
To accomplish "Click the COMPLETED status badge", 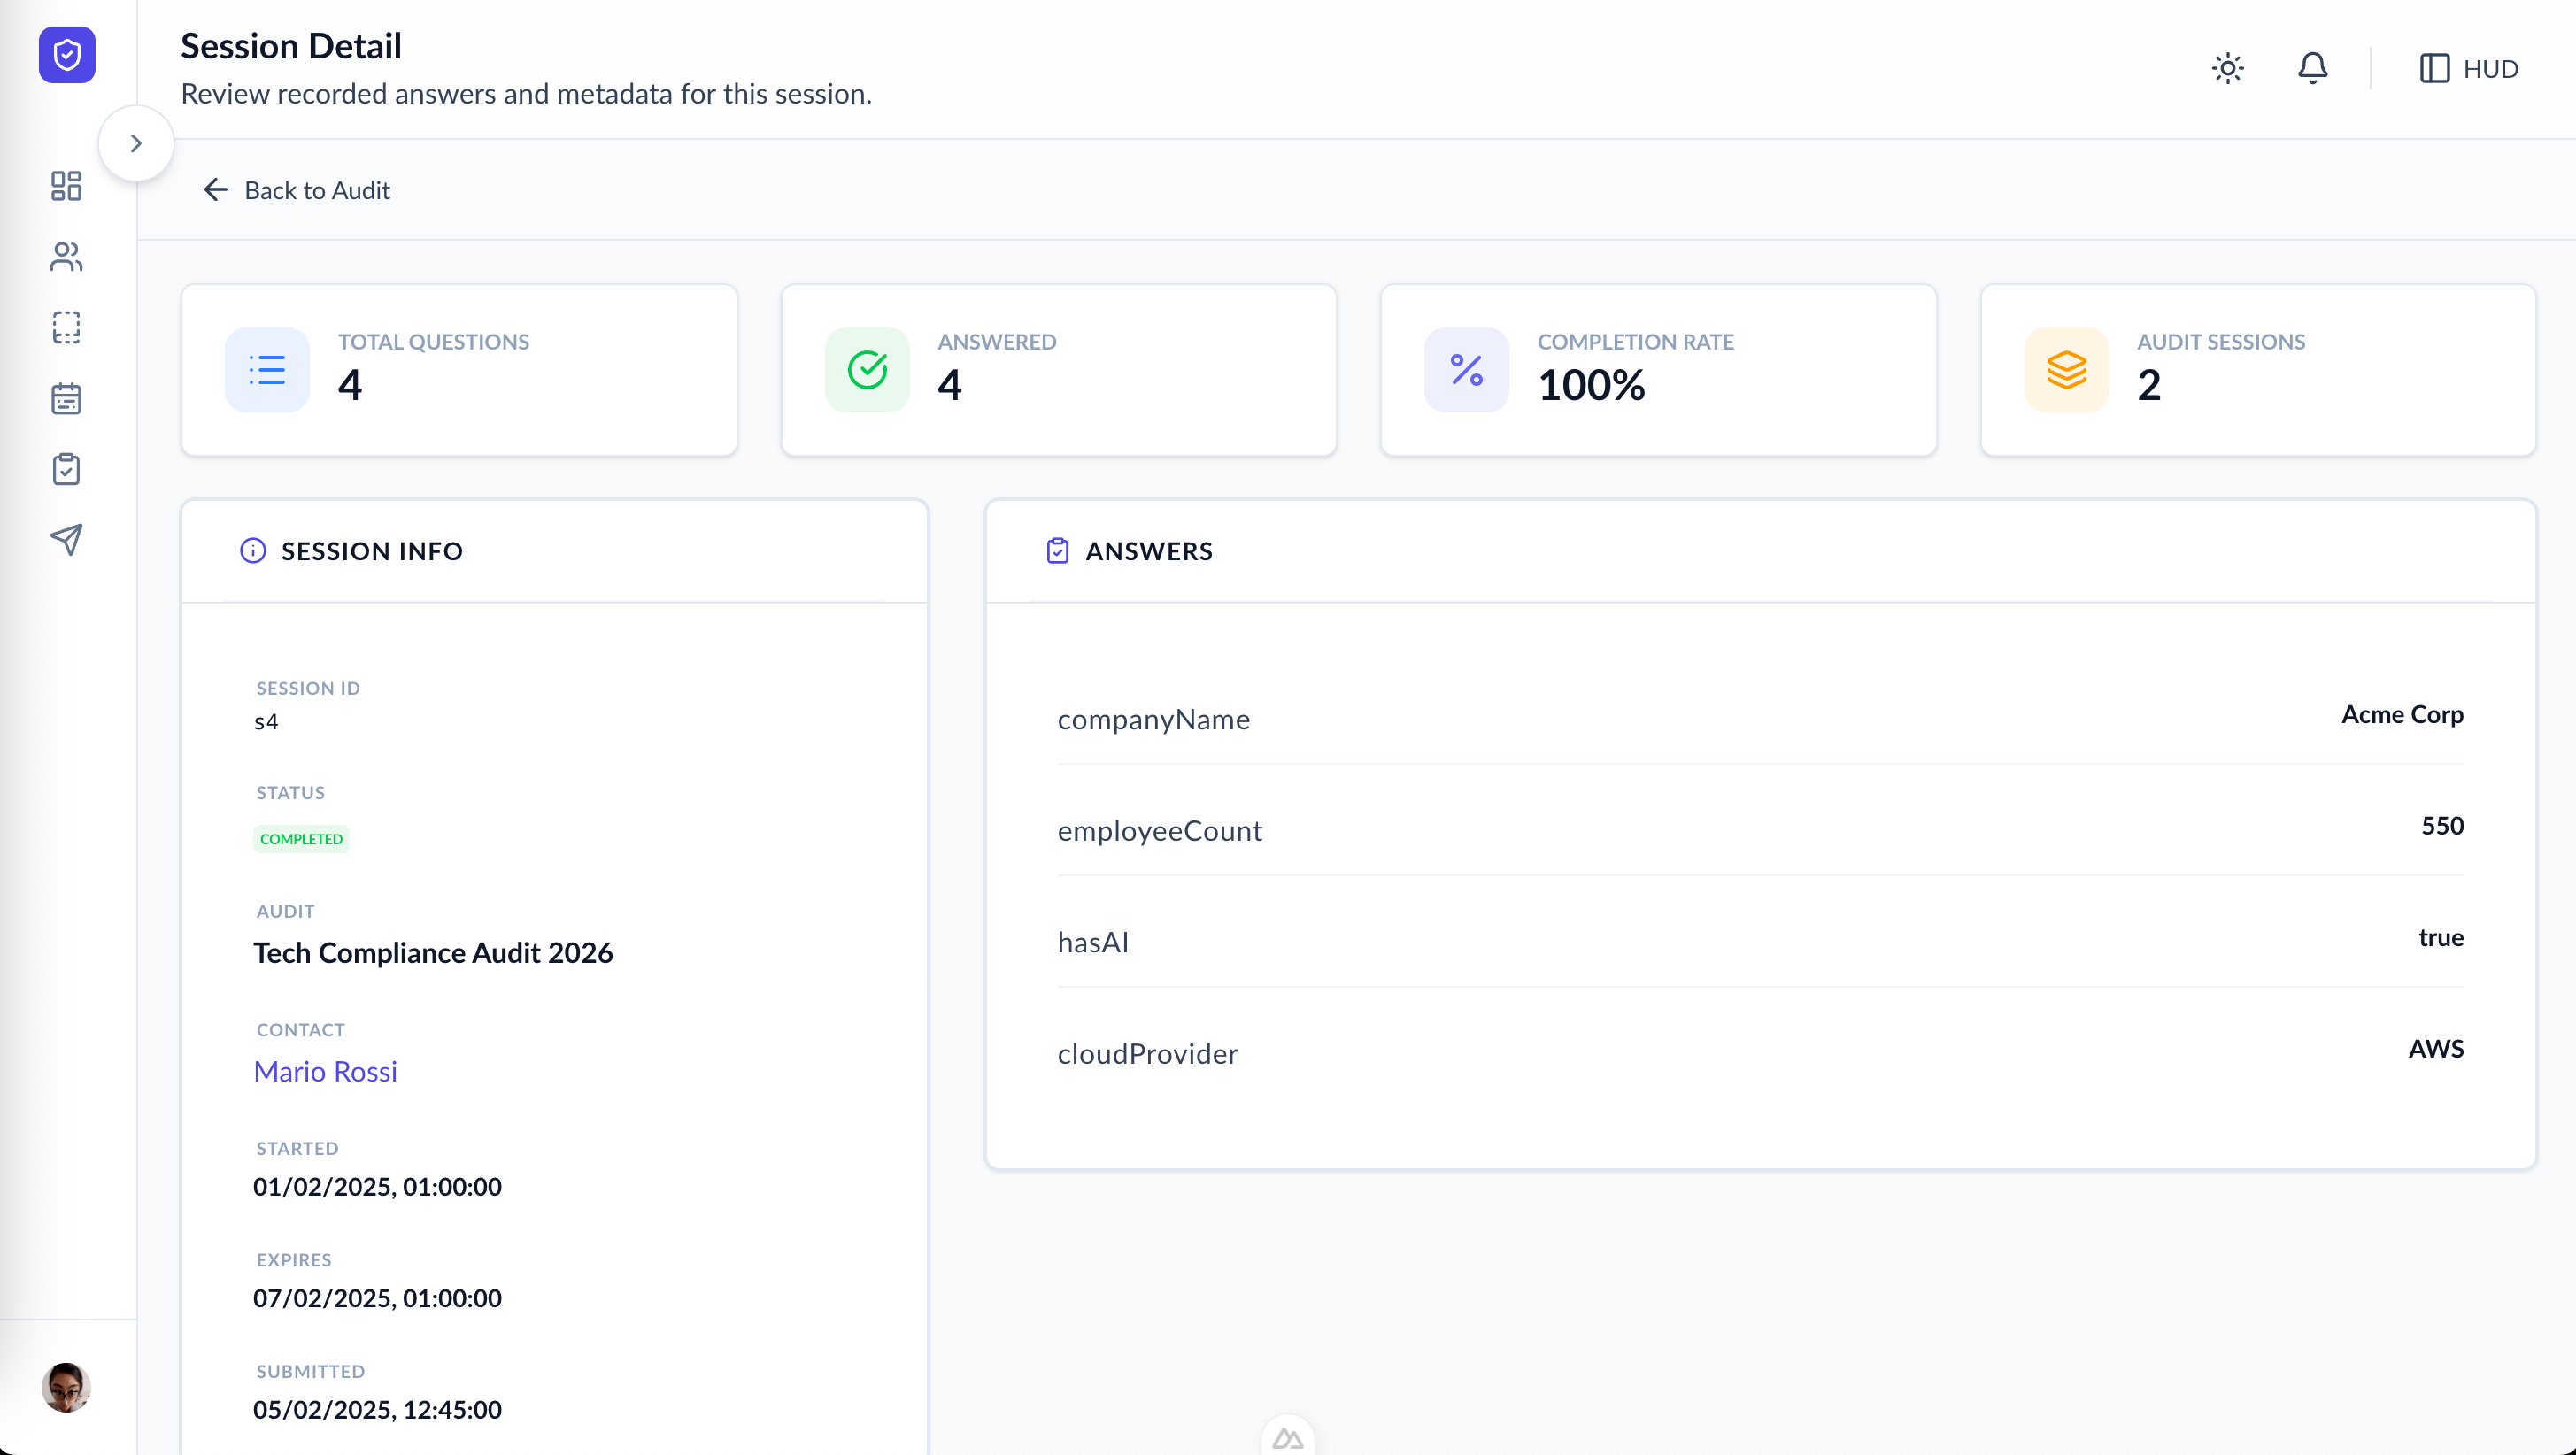I will pyautogui.click(x=301, y=839).
